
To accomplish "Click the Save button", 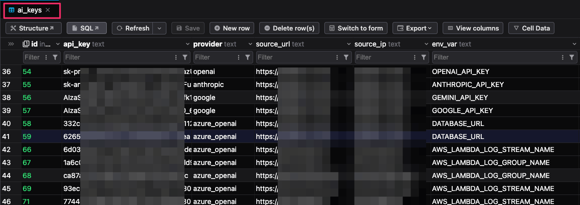I will click(x=188, y=28).
